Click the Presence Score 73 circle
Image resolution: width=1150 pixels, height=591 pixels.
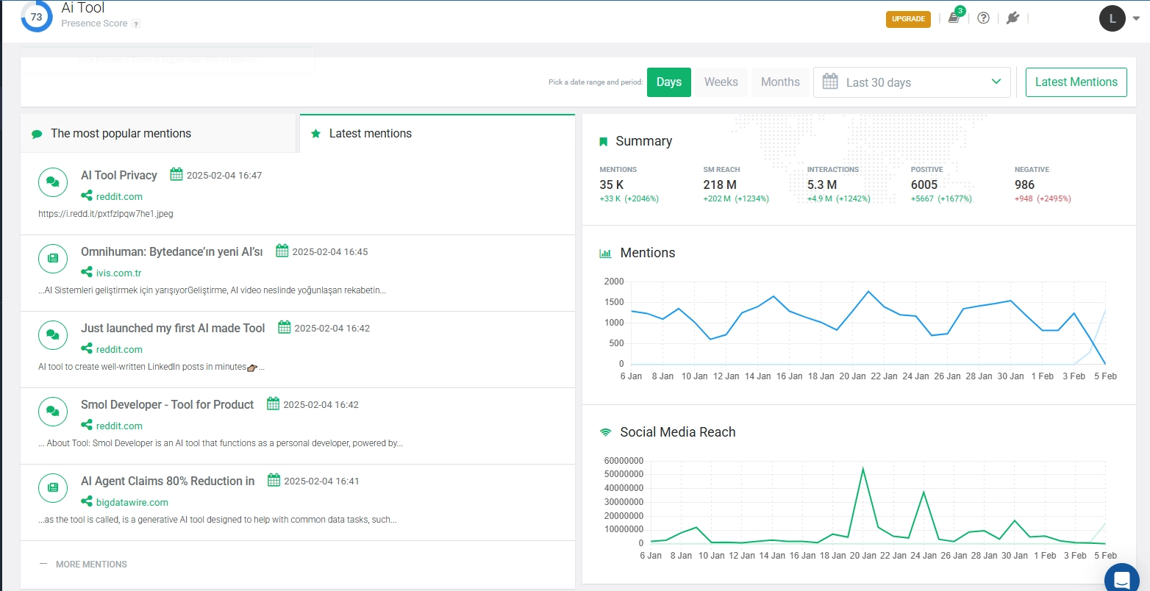[36, 17]
